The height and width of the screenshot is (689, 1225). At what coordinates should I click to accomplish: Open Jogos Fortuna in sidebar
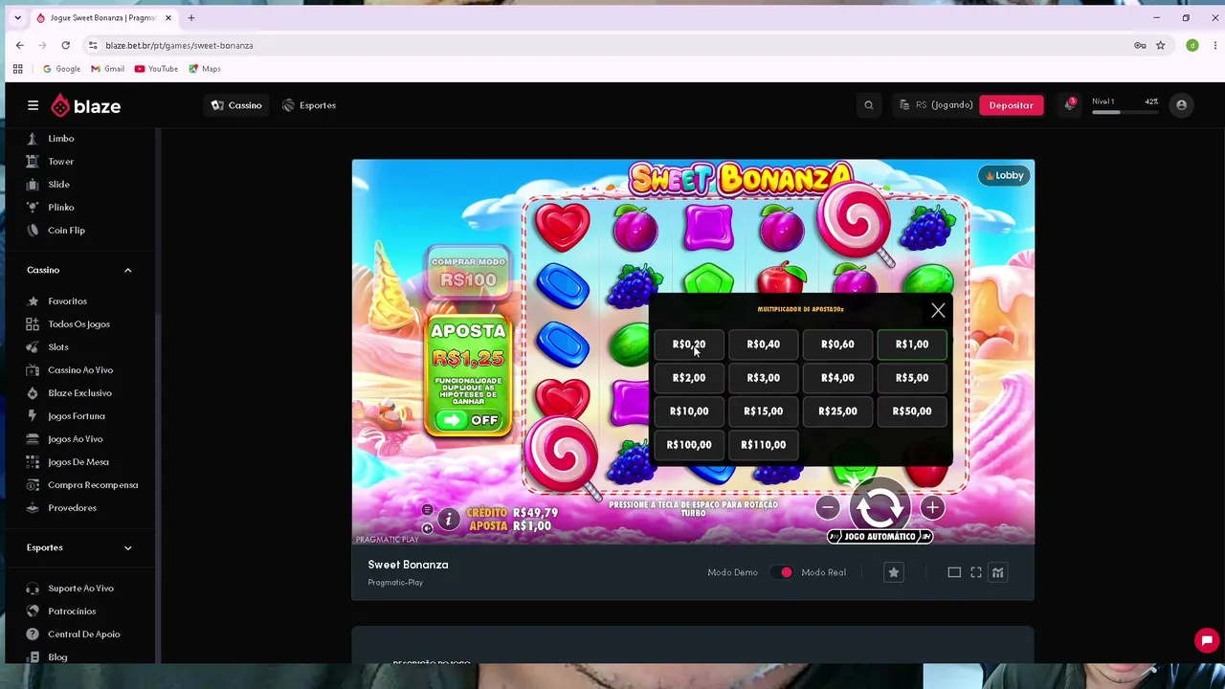click(x=77, y=416)
